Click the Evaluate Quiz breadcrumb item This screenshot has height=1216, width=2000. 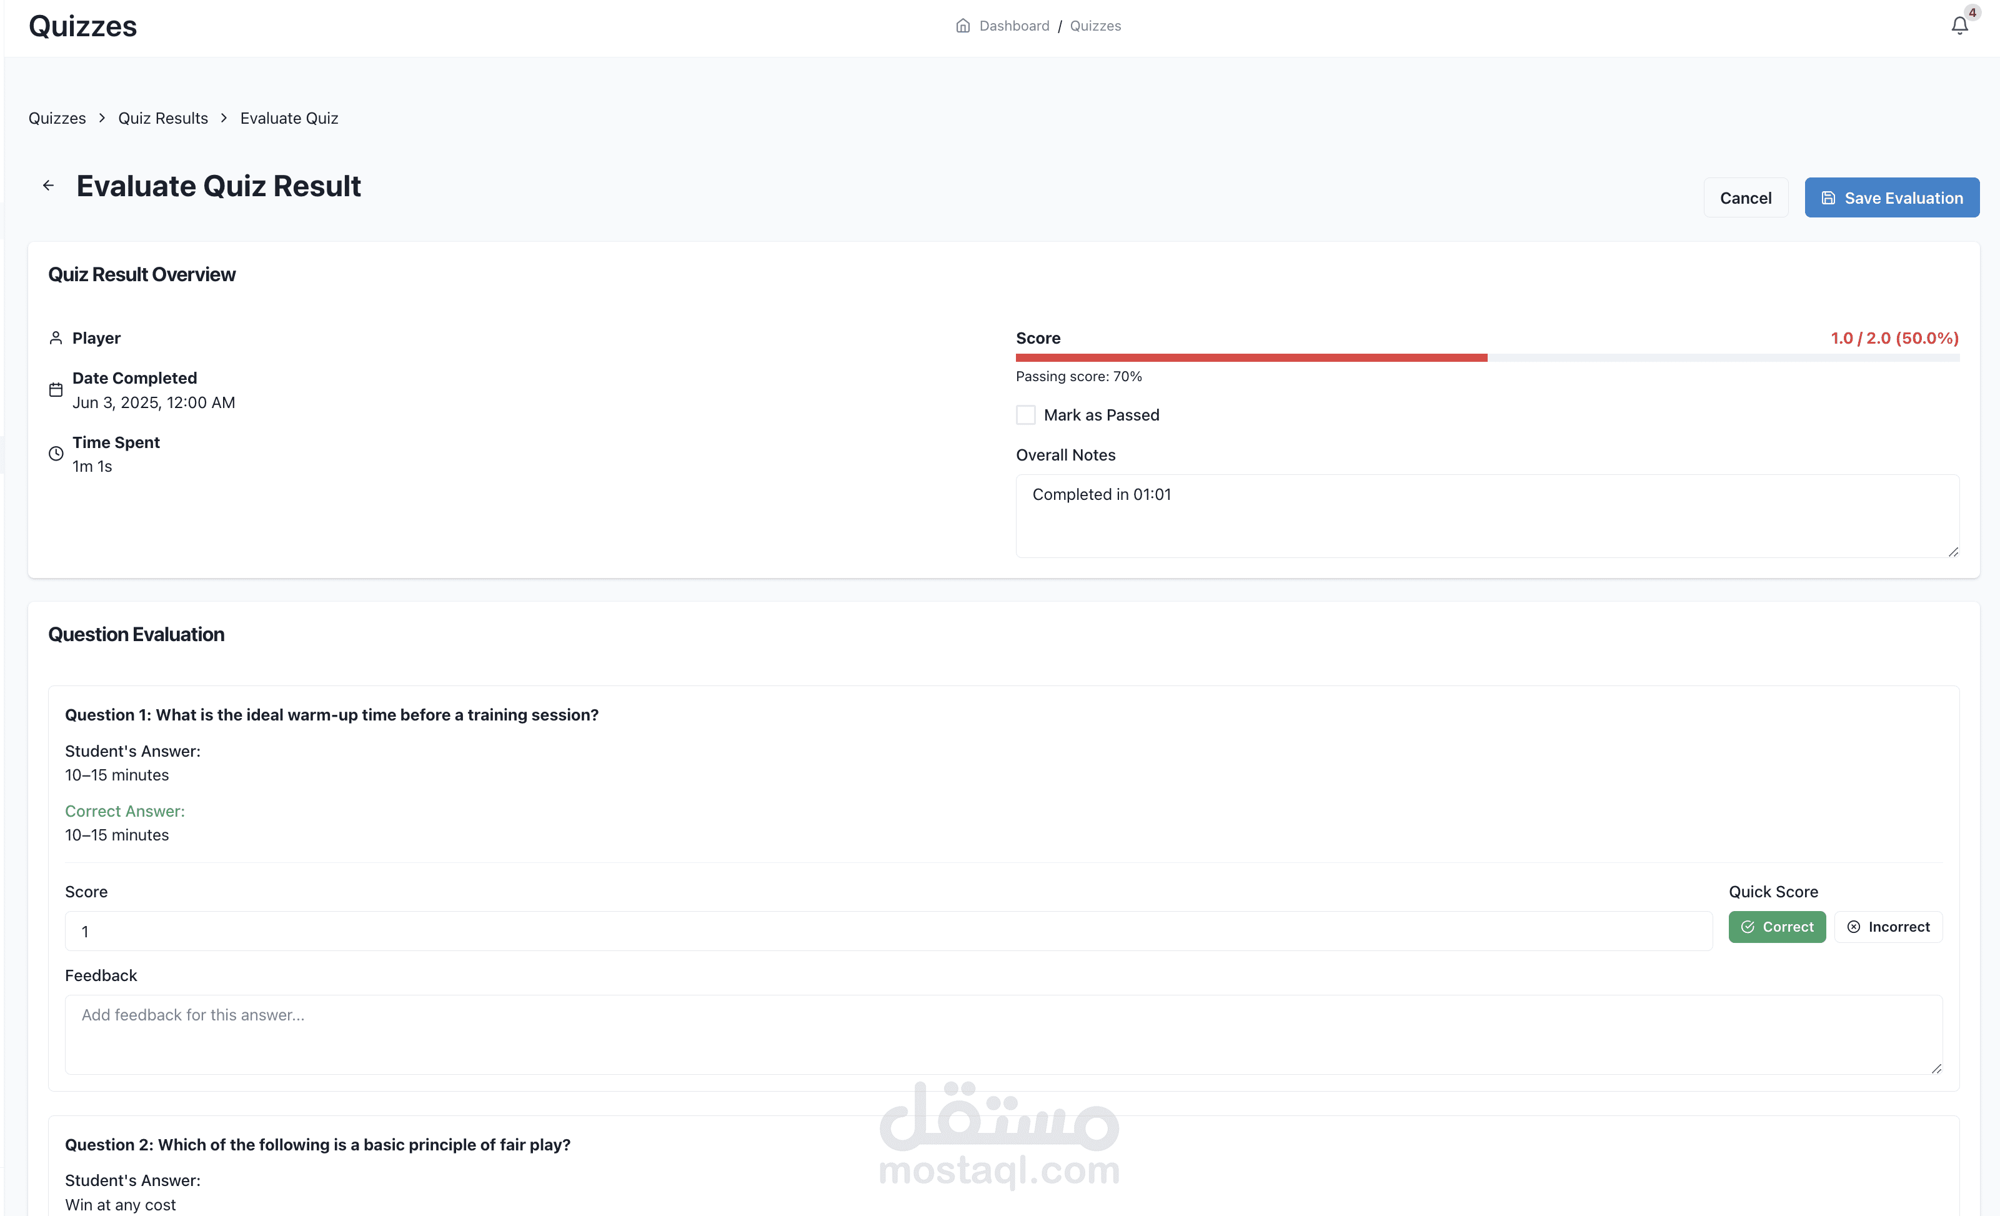[290, 119]
